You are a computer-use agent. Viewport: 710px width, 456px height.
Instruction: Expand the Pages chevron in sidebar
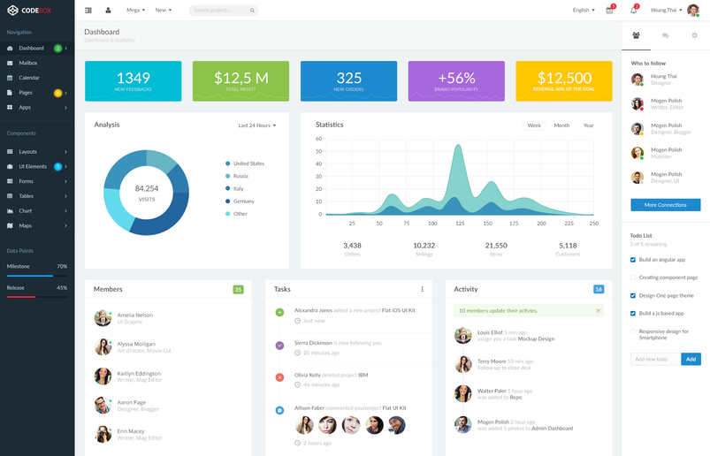click(x=65, y=93)
